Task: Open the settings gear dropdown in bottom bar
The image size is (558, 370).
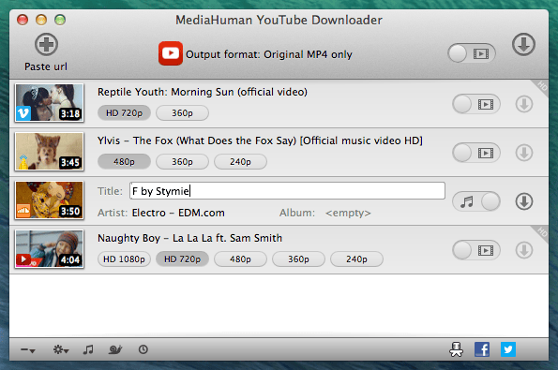Action: [x=61, y=349]
